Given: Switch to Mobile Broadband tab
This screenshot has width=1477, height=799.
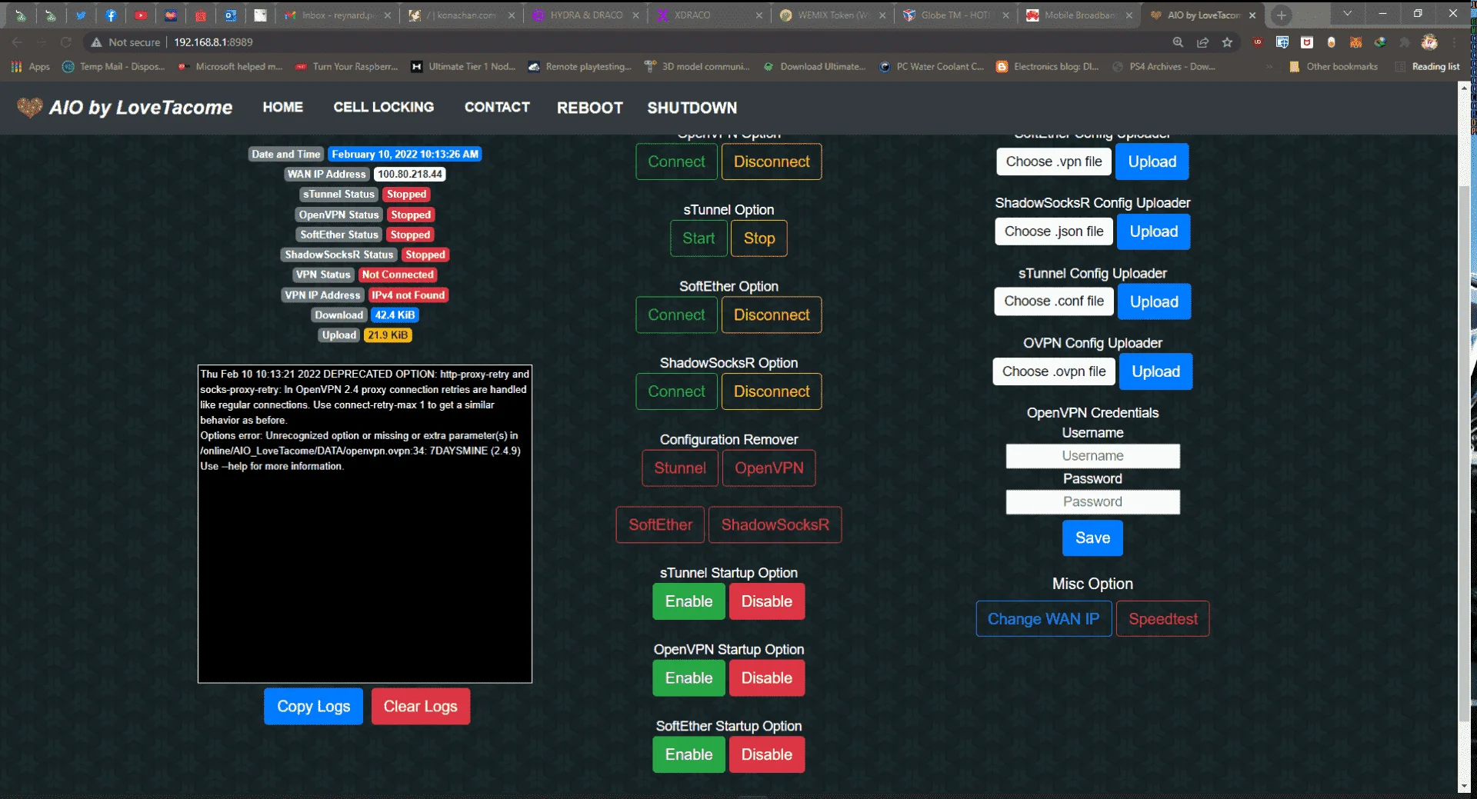Looking at the screenshot, I should tap(1079, 15).
